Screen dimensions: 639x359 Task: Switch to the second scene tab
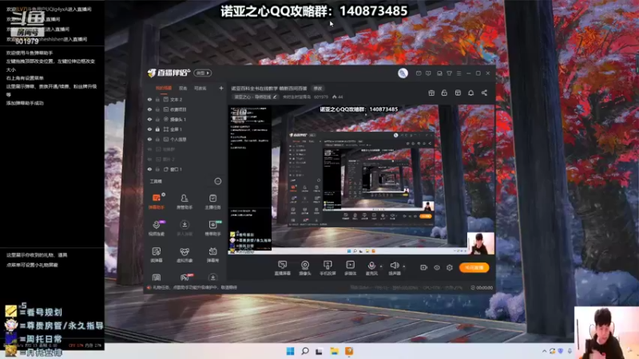click(x=183, y=88)
